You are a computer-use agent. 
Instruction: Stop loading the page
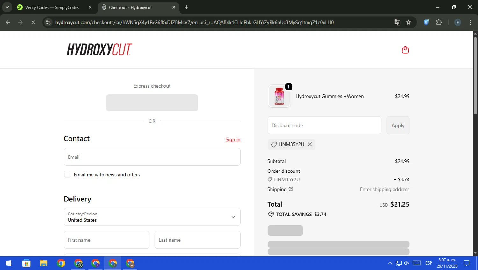[33, 22]
